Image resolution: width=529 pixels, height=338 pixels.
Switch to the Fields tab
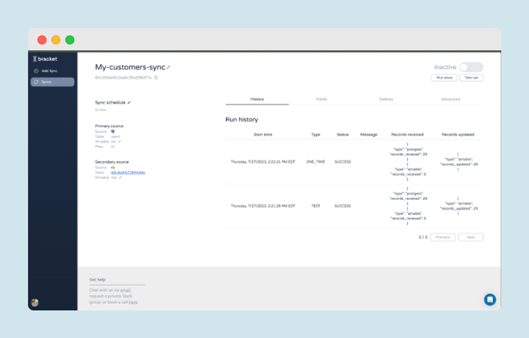click(x=321, y=99)
